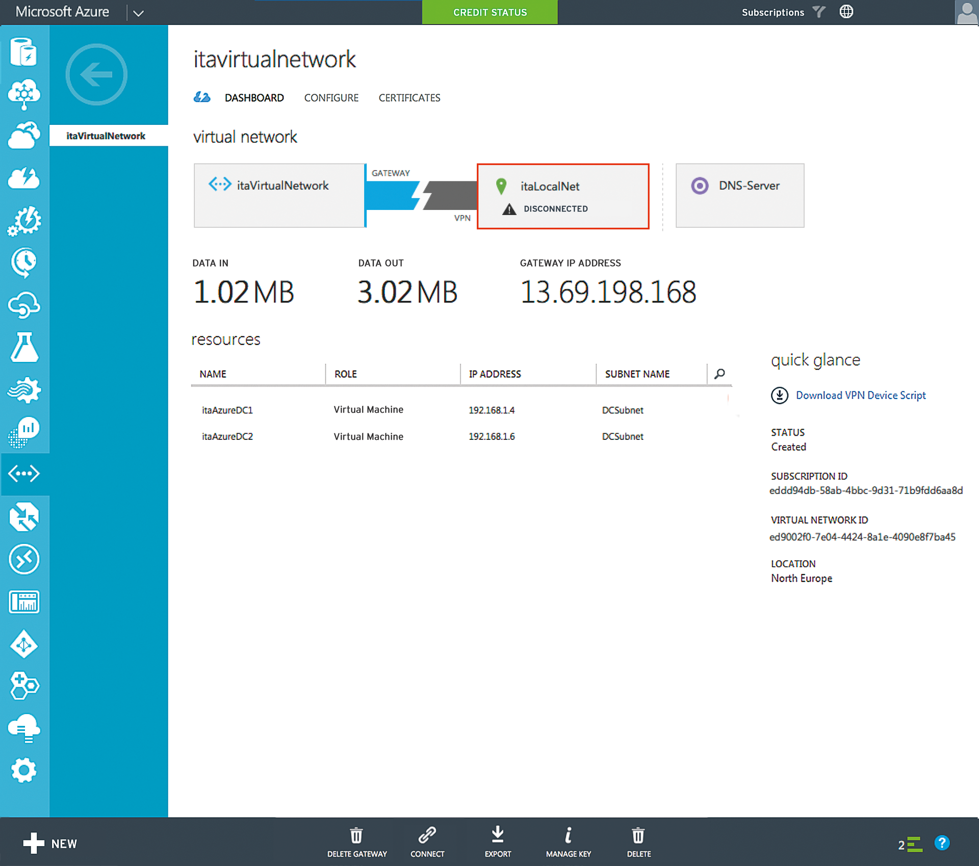Open the globe language icon
The height and width of the screenshot is (866, 979).
pos(846,12)
